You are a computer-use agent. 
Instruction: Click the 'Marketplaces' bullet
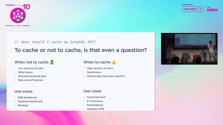95,105
